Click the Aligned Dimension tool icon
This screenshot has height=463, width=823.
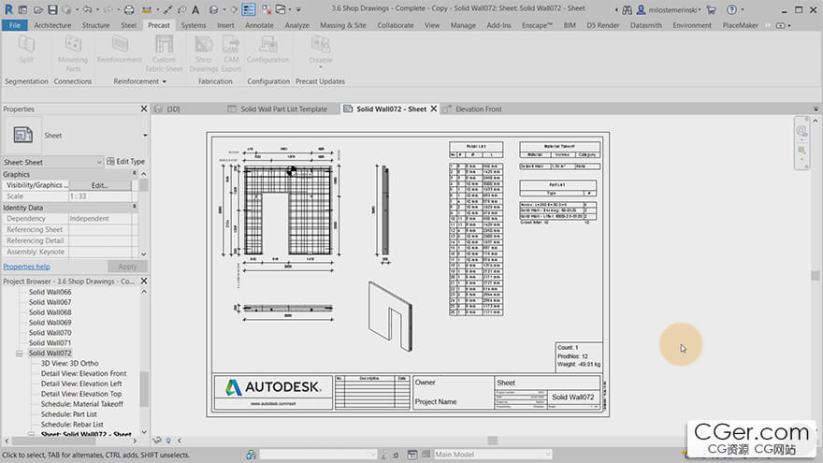click(168, 9)
